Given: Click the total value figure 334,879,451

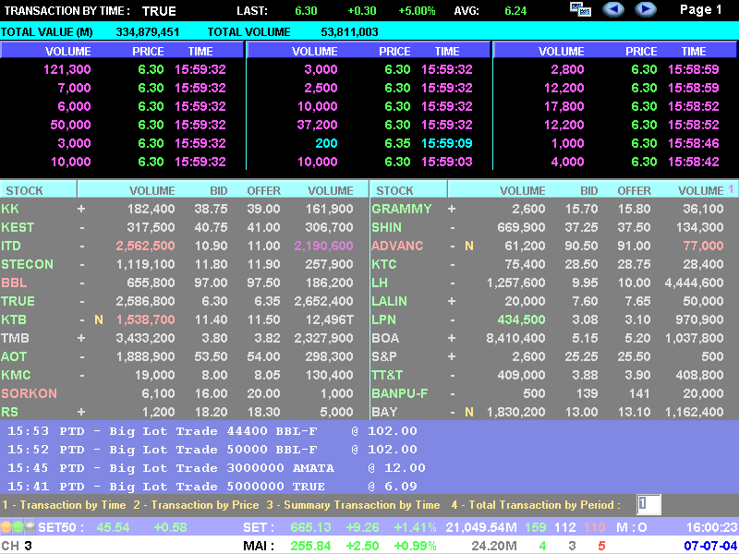Looking at the screenshot, I should click(x=148, y=32).
